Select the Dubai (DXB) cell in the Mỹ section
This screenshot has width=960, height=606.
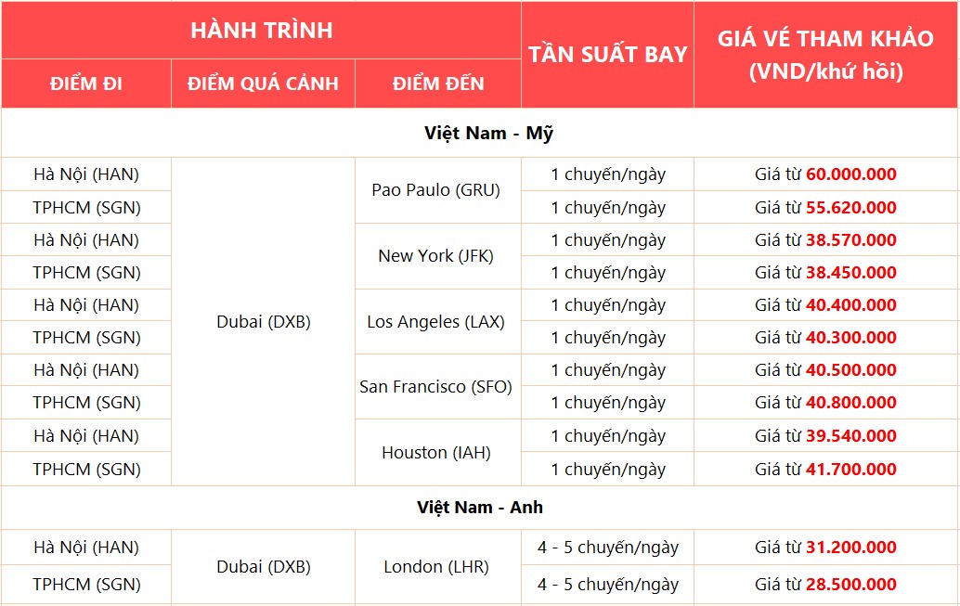(264, 321)
